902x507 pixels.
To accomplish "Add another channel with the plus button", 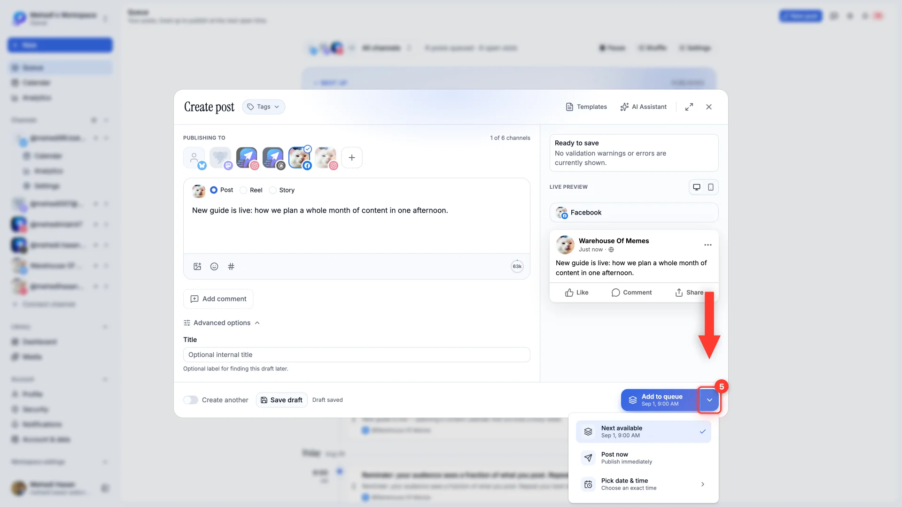I will pyautogui.click(x=352, y=158).
